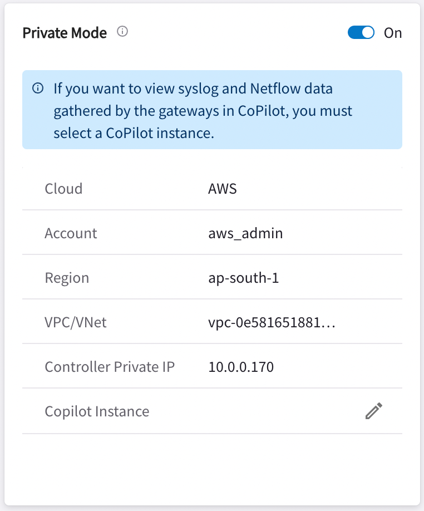Turn off the Private Mode toggle
The width and height of the screenshot is (424, 511).
click(362, 33)
